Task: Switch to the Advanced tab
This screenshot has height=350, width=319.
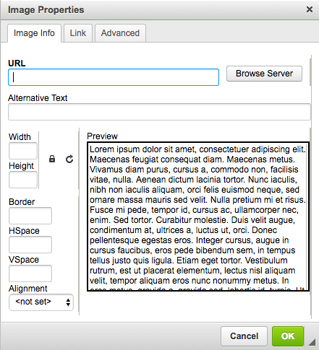Action: (120, 33)
